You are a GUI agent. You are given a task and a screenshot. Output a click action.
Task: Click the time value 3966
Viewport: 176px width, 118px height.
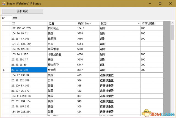pyautogui.click(x=80, y=39)
